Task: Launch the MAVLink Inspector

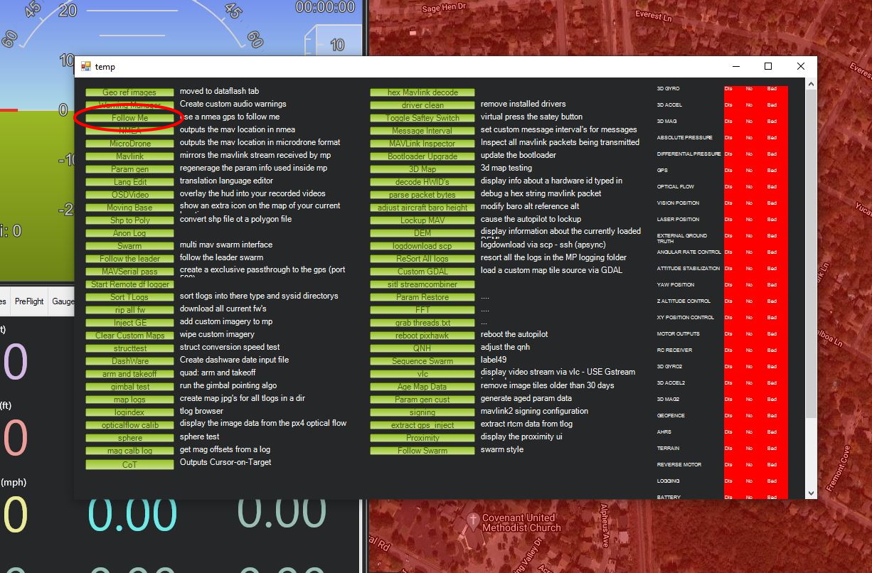Action: 422,144
